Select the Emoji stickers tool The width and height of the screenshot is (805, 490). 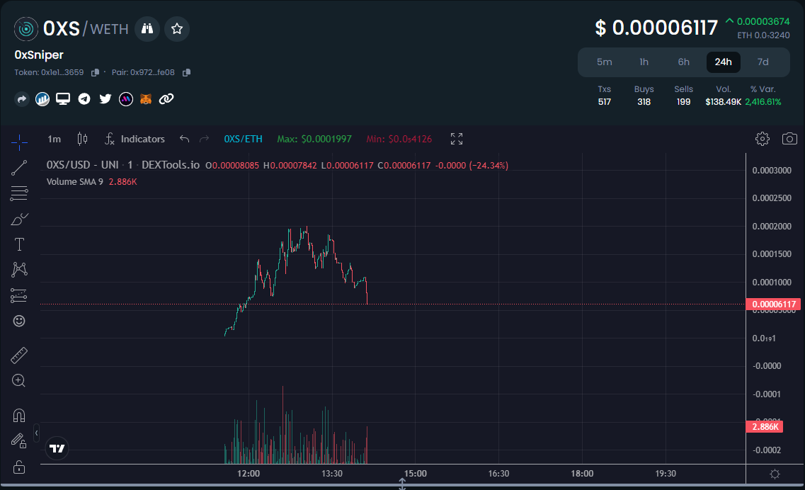tap(19, 321)
